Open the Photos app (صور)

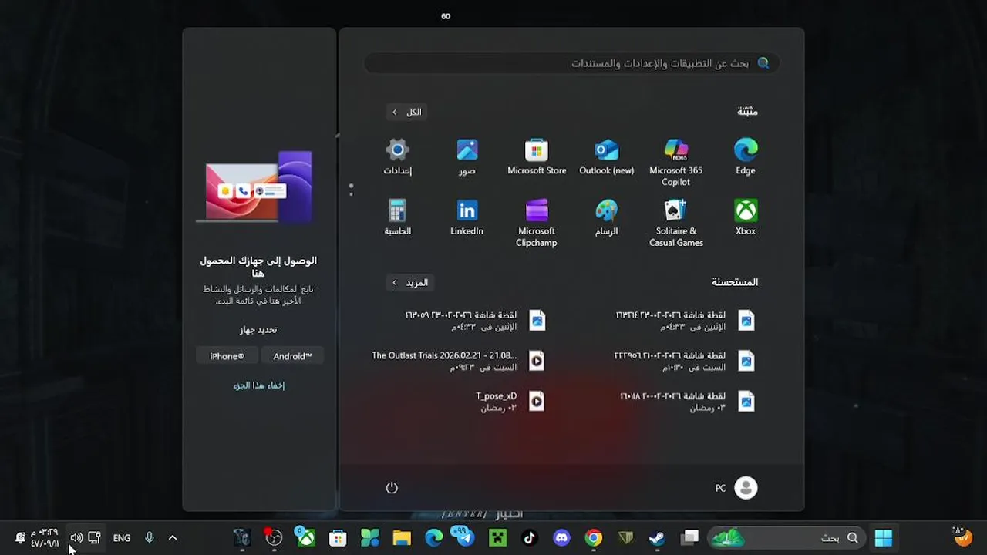(x=467, y=157)
